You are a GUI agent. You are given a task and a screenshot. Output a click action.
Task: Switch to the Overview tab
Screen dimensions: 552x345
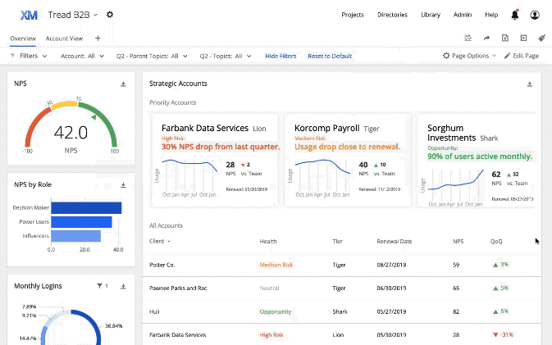(23, 39)
